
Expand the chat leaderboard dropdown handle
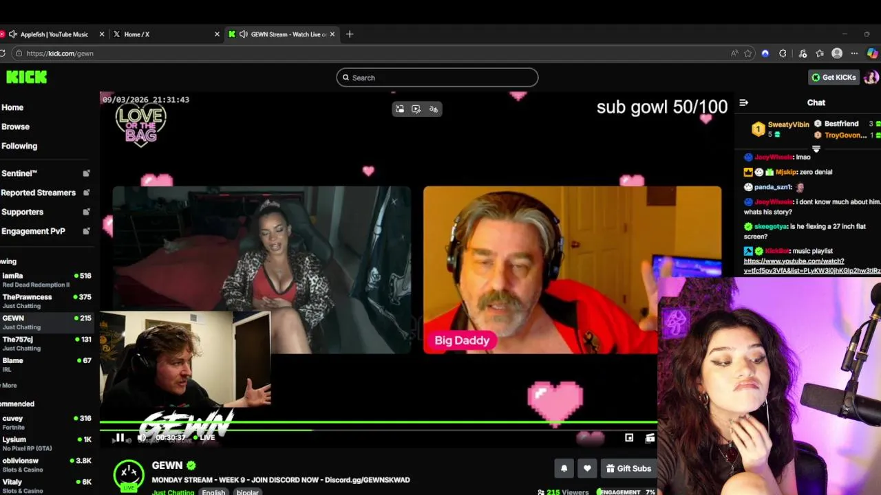tap(816, 148)
